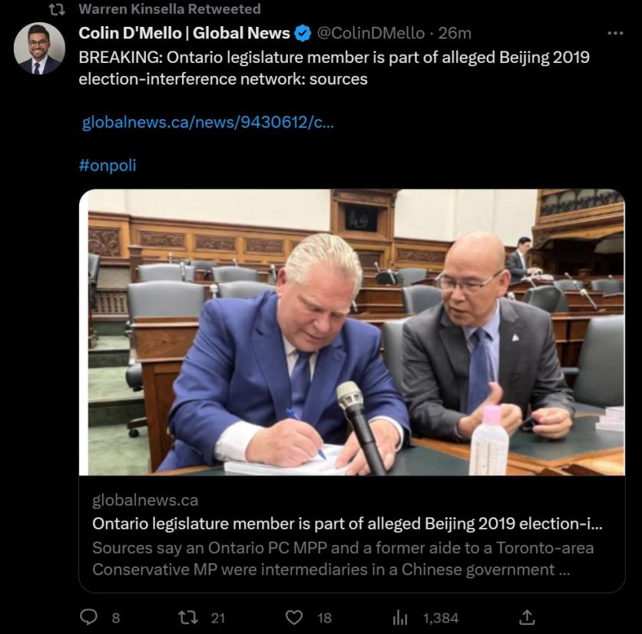Open the card headline about the Ontario legislature member

coord(347,523)
